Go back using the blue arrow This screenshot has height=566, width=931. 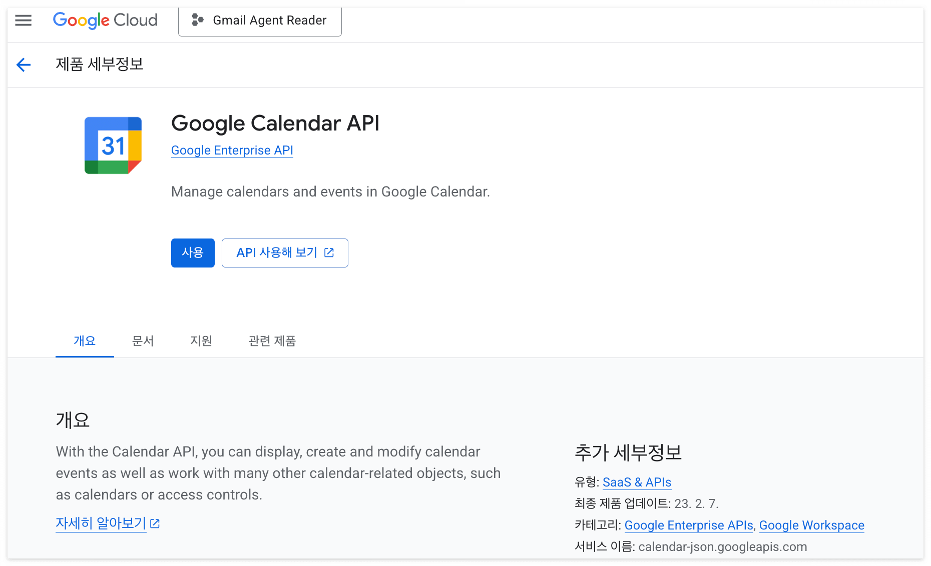point(24,64)
